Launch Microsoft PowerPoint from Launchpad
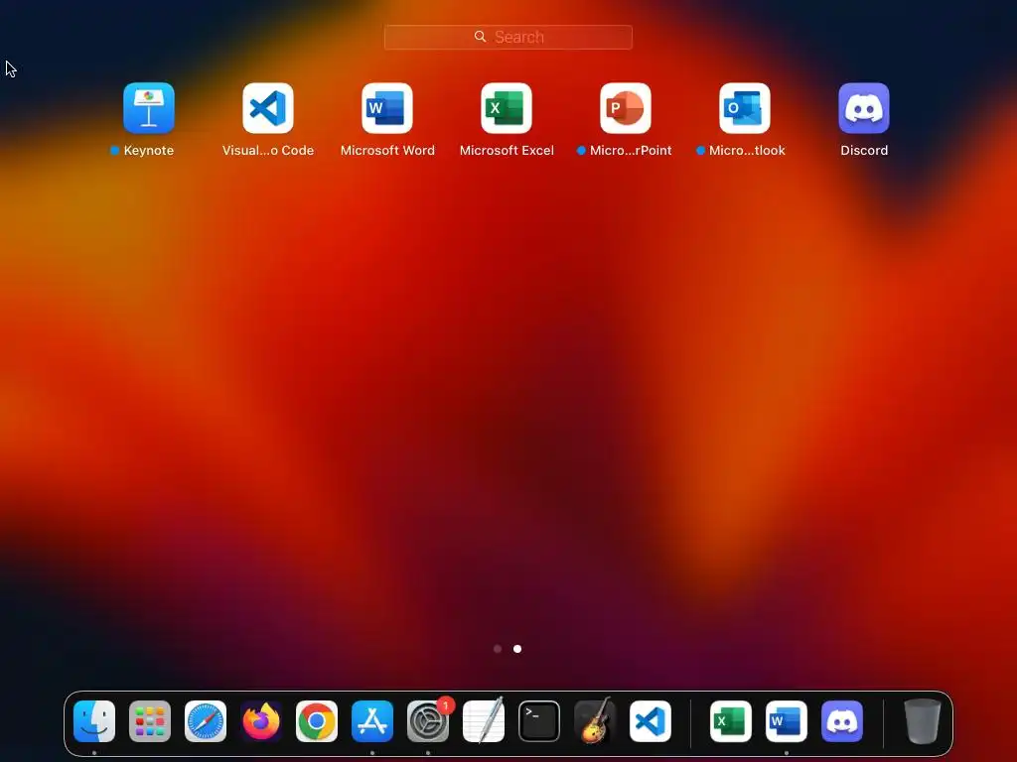The width and height of the screenshot is (1017, 762). [x=626, y=107]
